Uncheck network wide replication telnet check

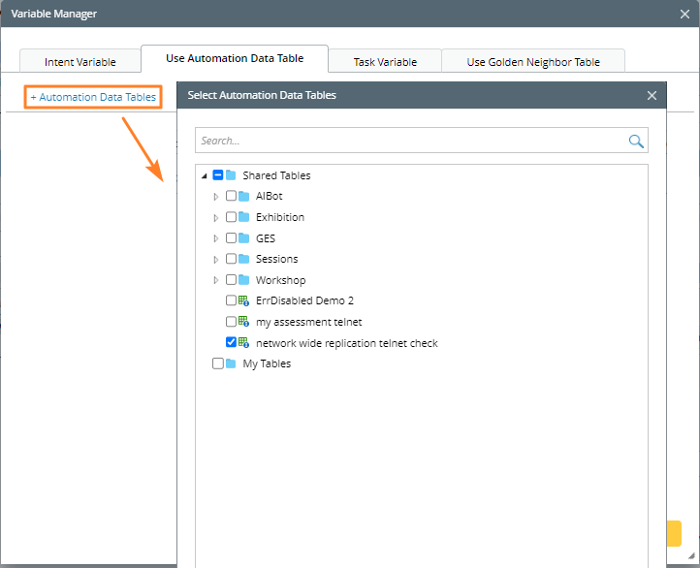pos(231,342)
